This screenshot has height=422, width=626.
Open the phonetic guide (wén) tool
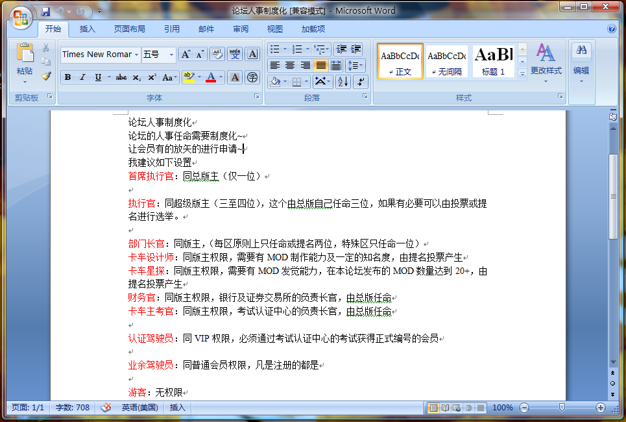[235, 54]
